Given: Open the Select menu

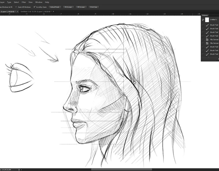Looking at the screenshot, I should (16, 2).
